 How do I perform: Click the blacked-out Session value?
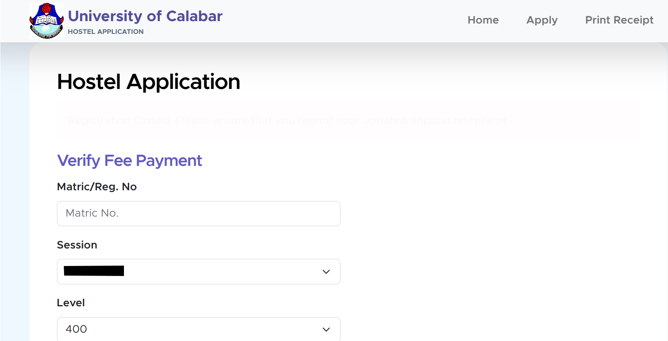(94, 271)
